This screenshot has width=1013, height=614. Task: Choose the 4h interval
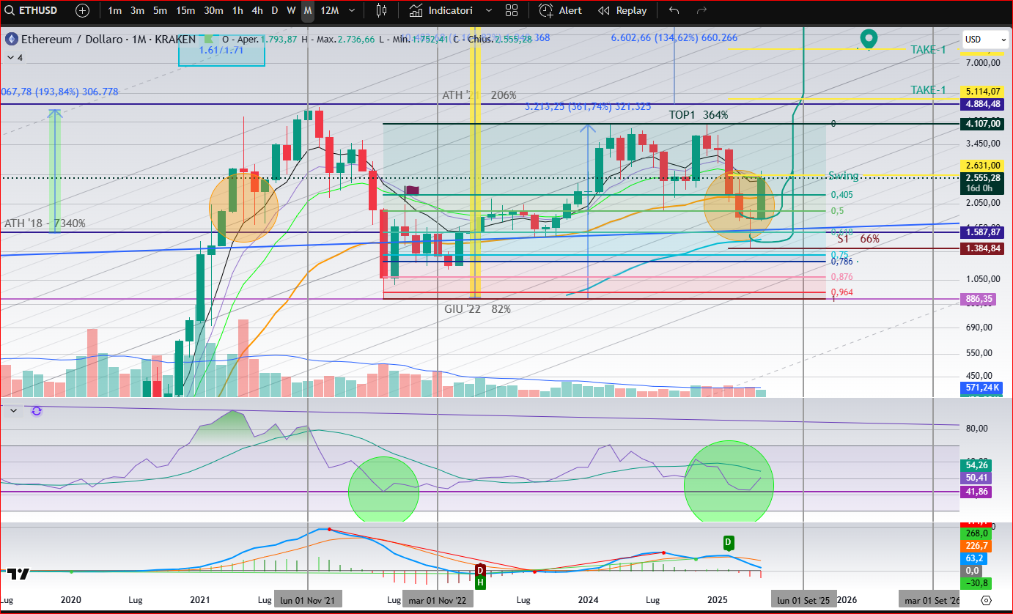coord(257,11)
